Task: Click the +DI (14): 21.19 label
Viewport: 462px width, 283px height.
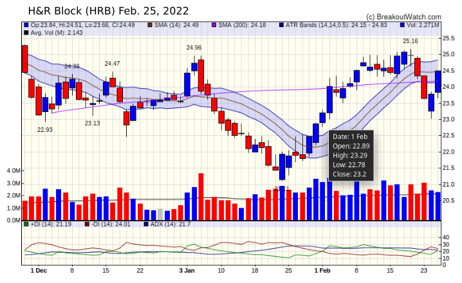Action: point(51,224)
